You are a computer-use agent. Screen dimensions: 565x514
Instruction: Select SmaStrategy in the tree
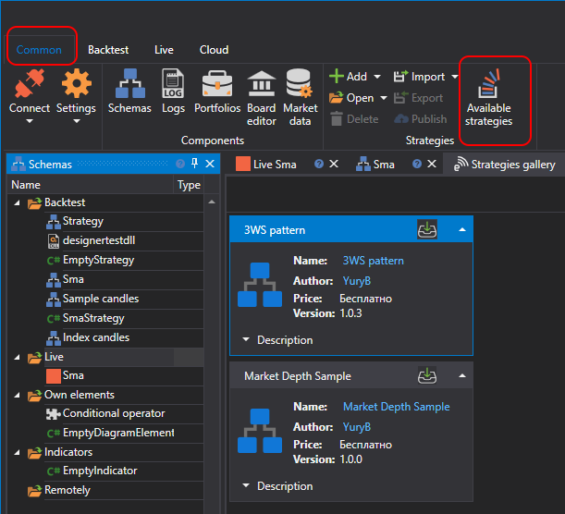coord(93,318)
